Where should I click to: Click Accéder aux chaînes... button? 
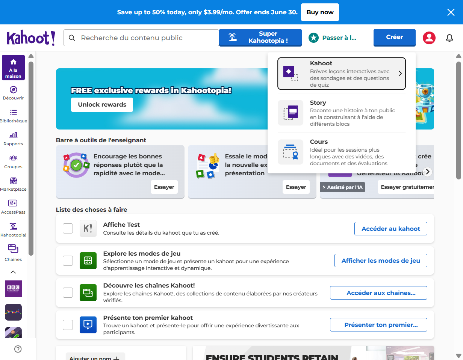[x=378, y=293]
